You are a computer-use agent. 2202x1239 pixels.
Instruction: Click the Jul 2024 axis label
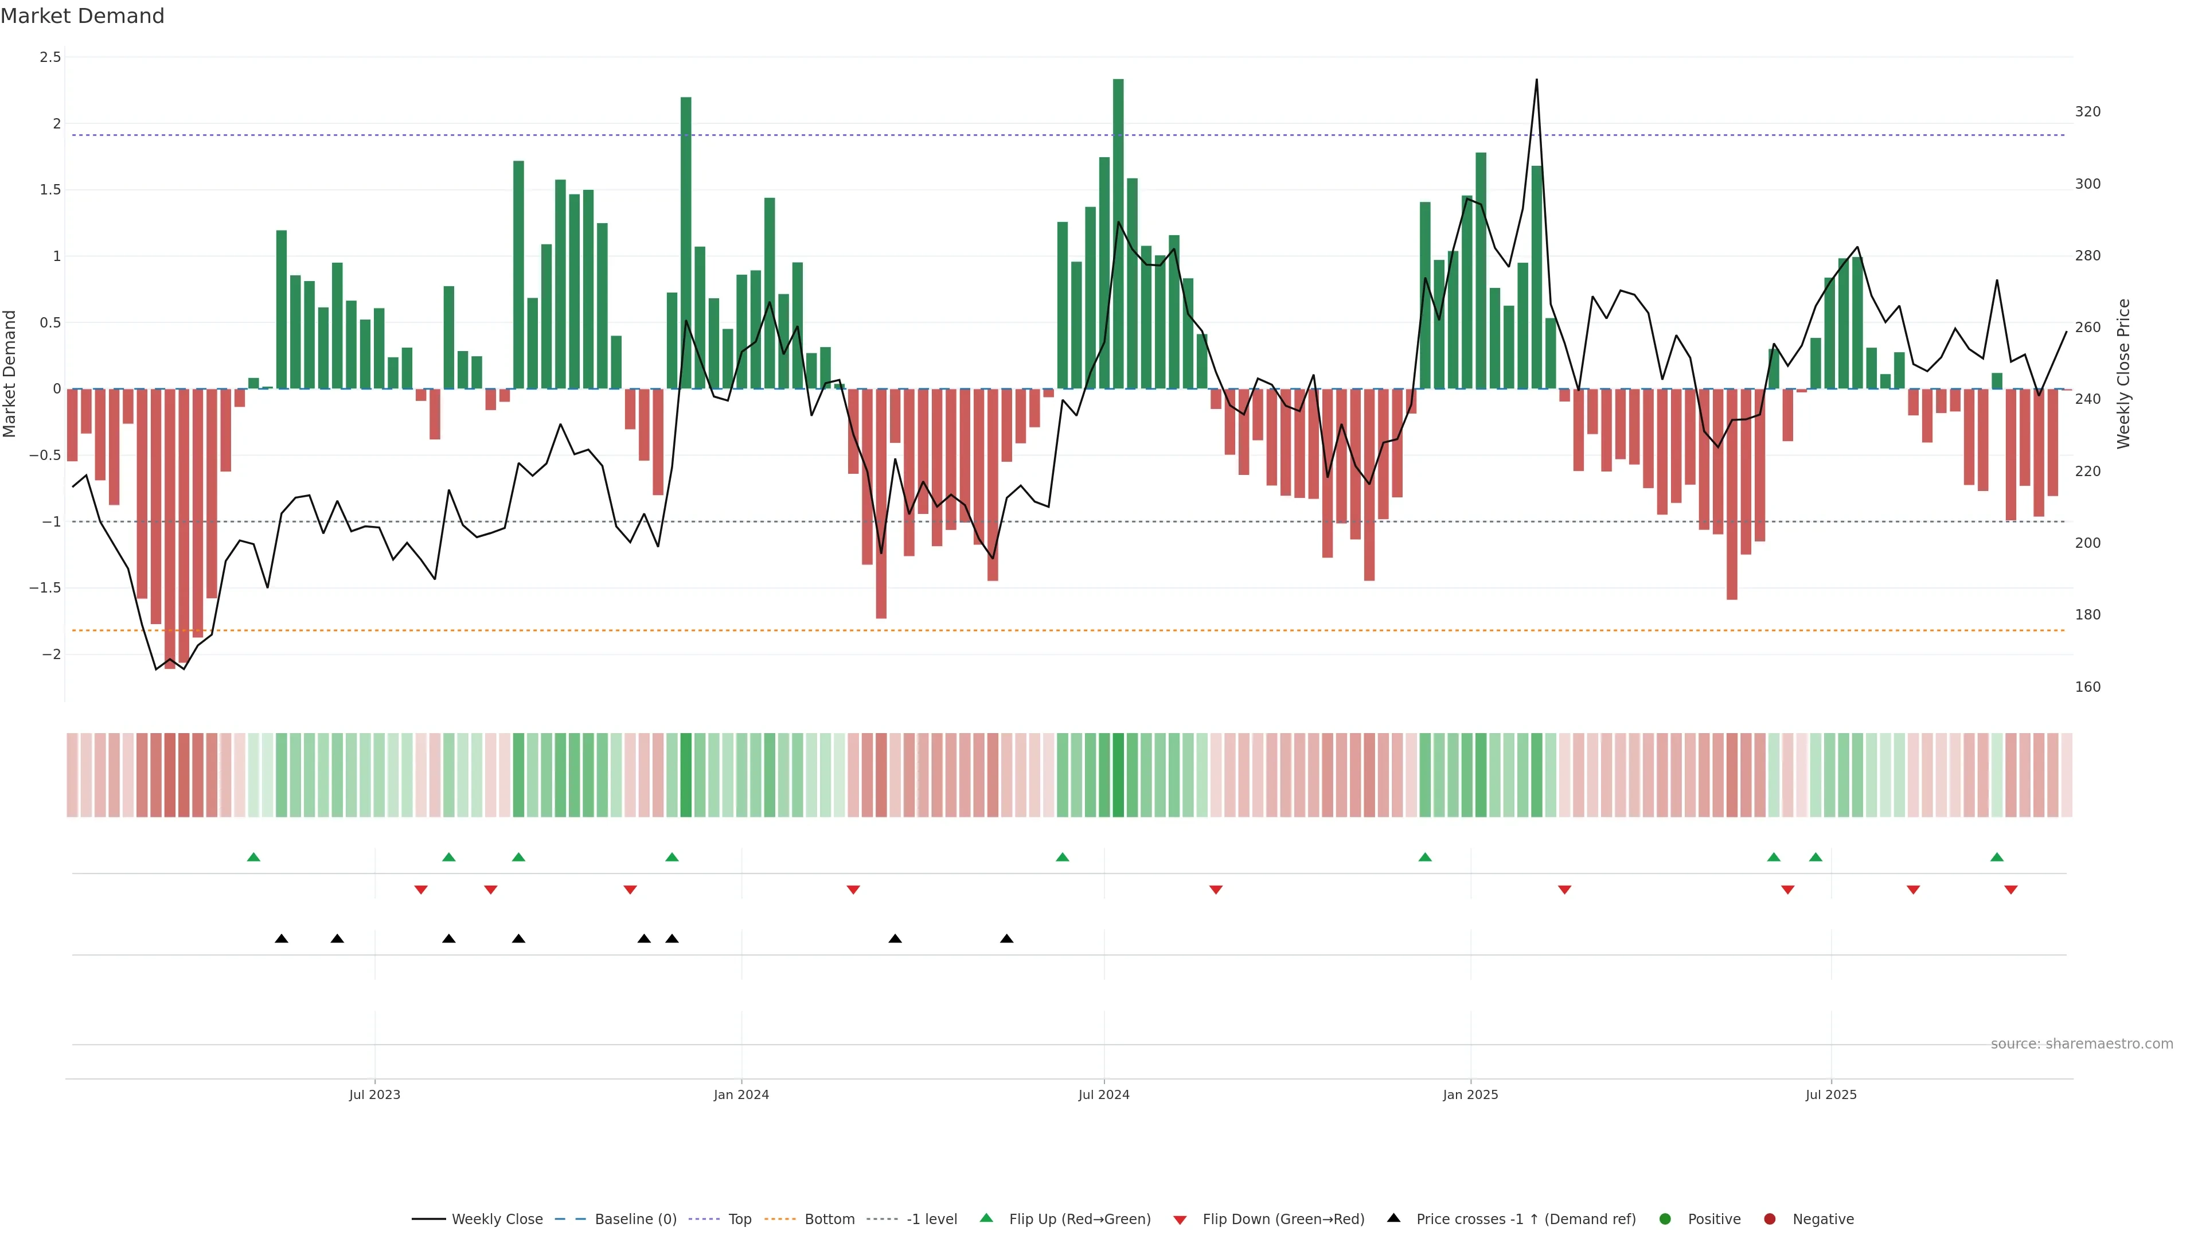pyautogui.click(x=1103, y=1096)
